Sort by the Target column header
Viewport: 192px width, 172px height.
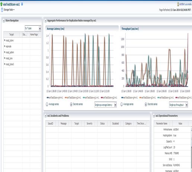12,35
